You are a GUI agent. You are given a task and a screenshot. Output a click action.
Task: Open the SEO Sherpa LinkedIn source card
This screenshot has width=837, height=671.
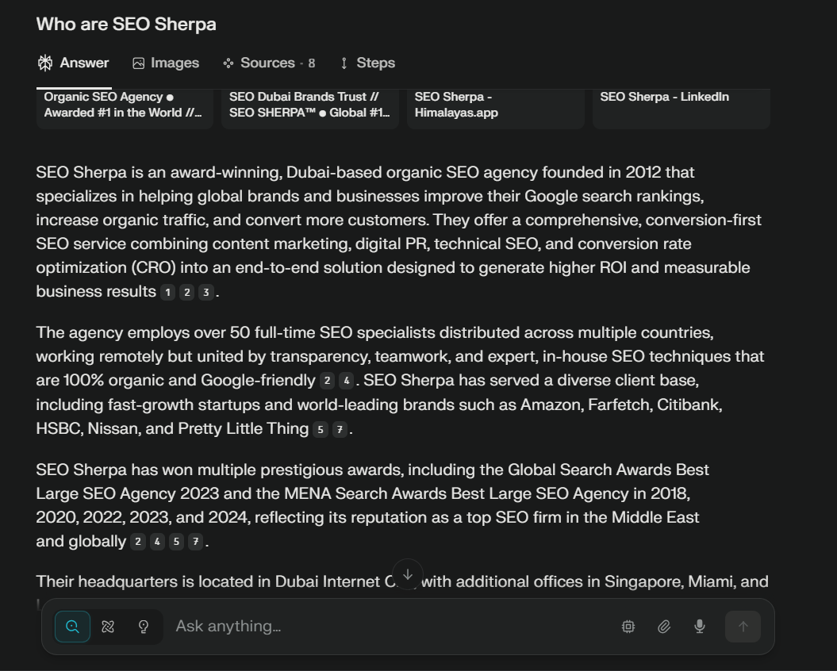click(682, 109)
